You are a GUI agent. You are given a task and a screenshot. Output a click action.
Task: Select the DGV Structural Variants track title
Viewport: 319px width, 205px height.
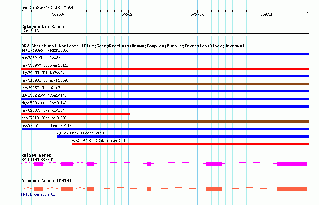click(133, 46)
